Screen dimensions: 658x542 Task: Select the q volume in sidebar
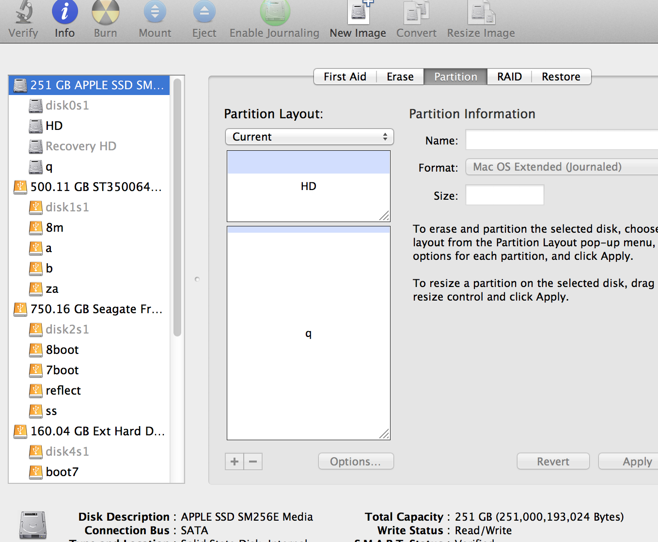point(89,167)
